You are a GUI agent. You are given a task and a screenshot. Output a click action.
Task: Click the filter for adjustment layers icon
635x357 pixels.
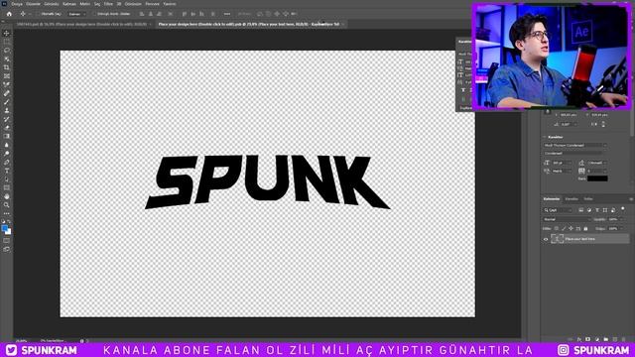tap(588, 210)
